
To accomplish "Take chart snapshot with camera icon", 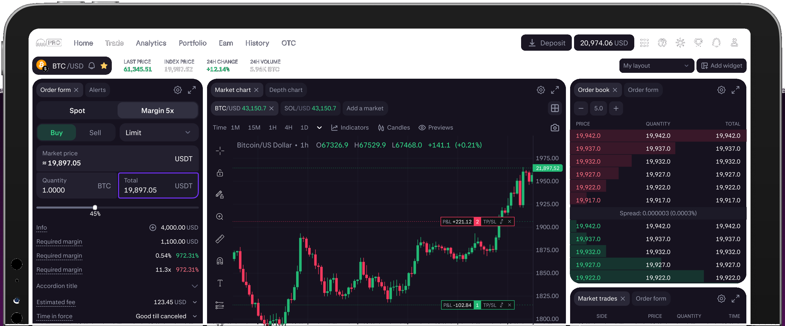I will coord(555,128).
